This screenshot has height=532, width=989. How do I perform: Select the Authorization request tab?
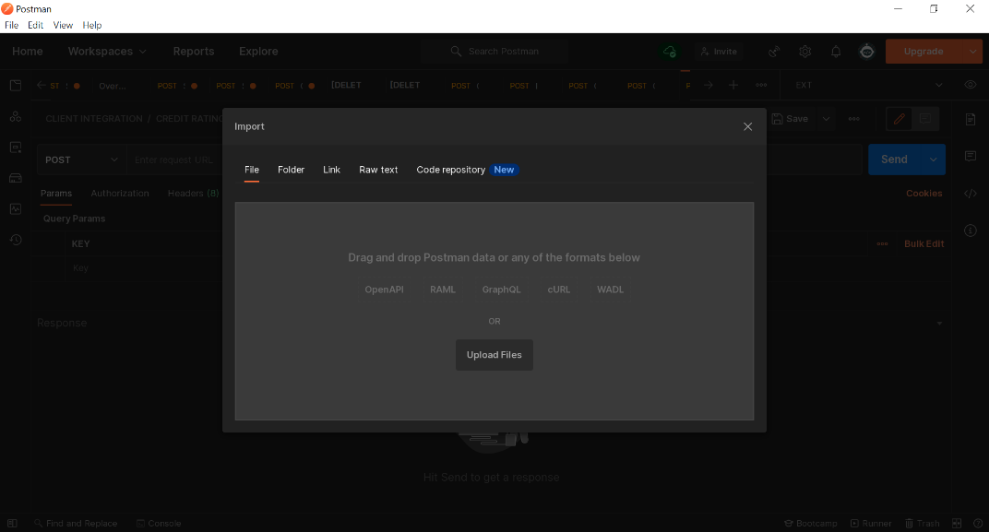[120, 194]
